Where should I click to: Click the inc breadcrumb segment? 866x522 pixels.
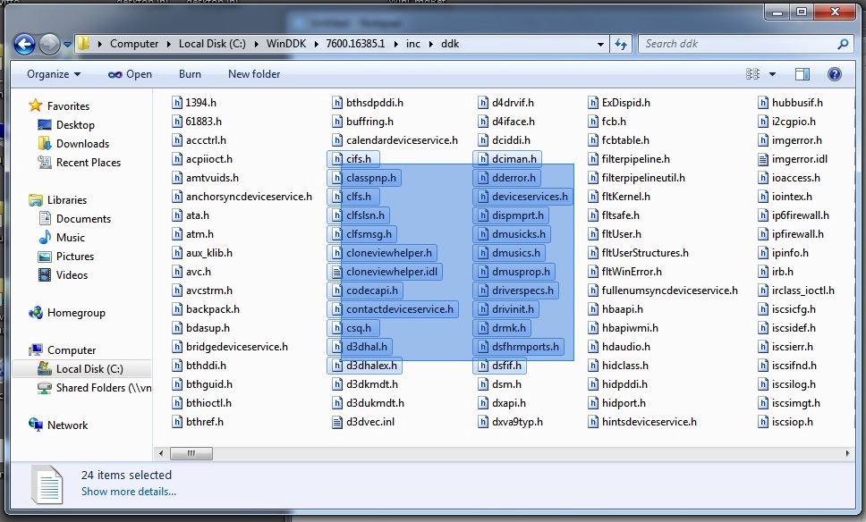tap(413, 44)
